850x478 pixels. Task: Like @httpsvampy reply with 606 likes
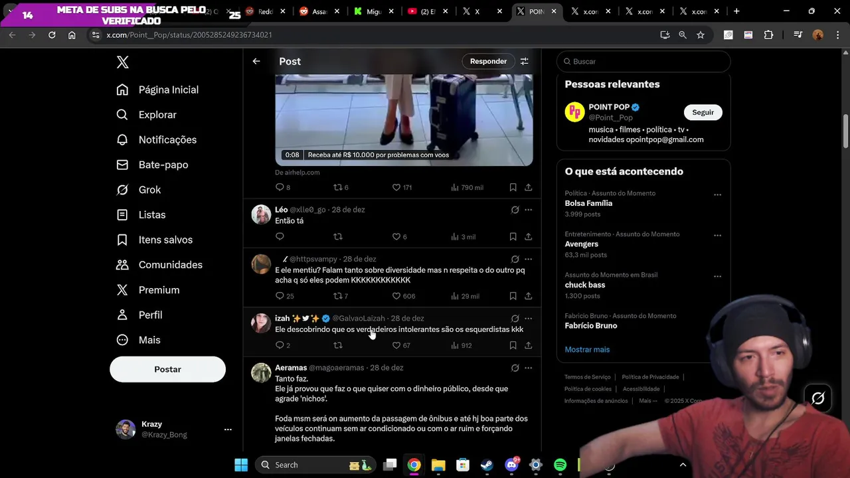[403, 296]
